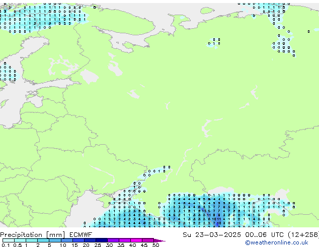Click the 'ECMWF' model label
This screenshot has width=319, height=247.
81,235
